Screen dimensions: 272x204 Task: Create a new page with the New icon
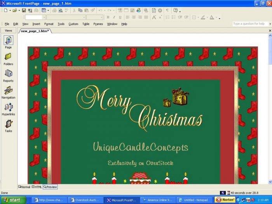[5, 10]
